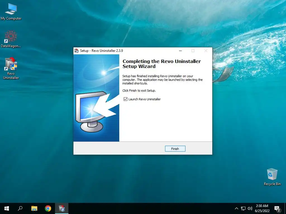Click the 'Setup - Revo Uninstaller 2.3.9' title text
This screenshot has width=286, height=214.
pyautogui.click(x=101, y=51)
